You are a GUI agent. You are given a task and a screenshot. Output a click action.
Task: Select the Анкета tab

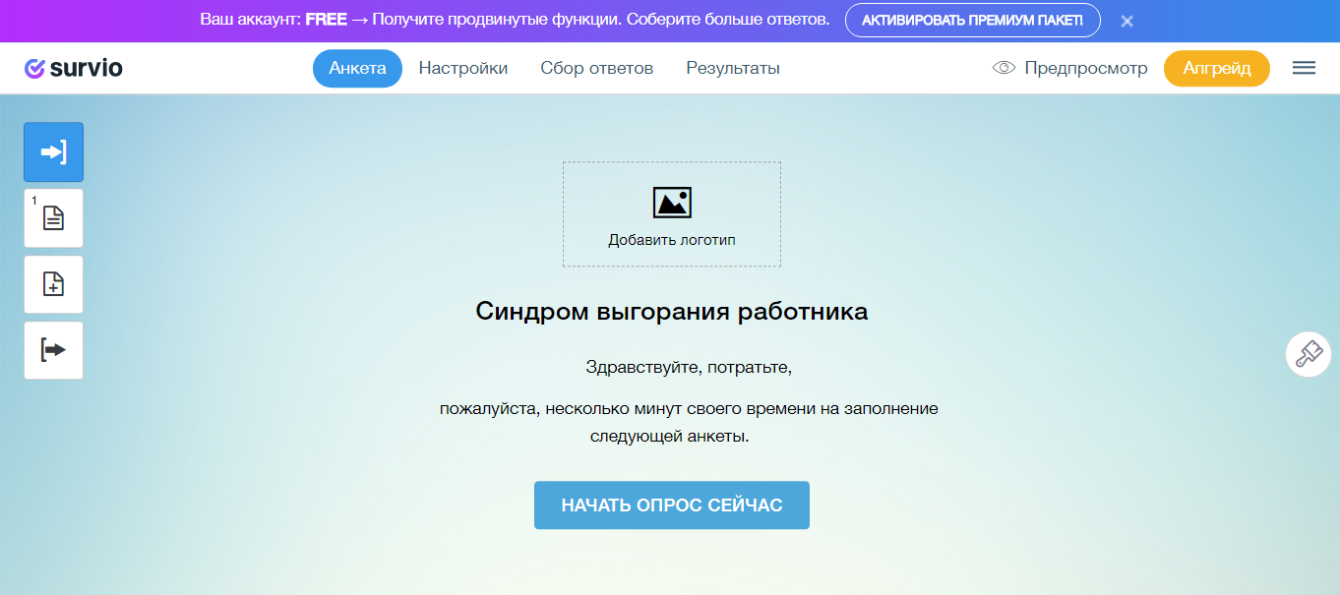pyautogui.click(x=357, y=68)
